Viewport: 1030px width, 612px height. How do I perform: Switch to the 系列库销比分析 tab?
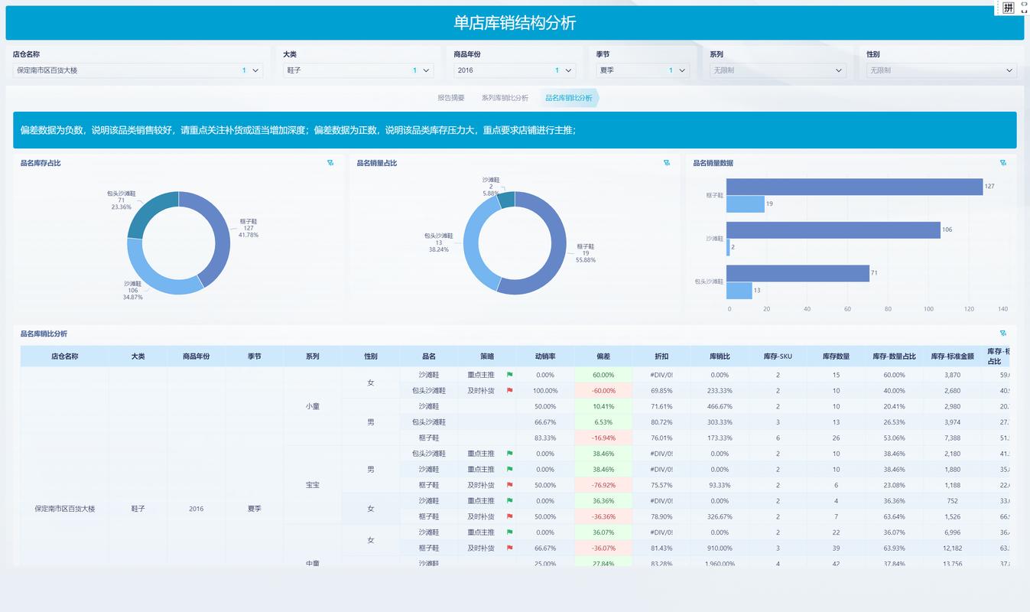click(505, 98)
